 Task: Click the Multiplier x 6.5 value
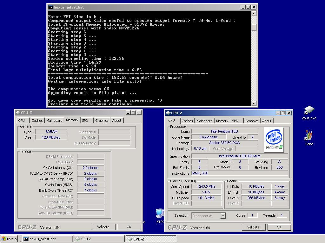(206, 192)
